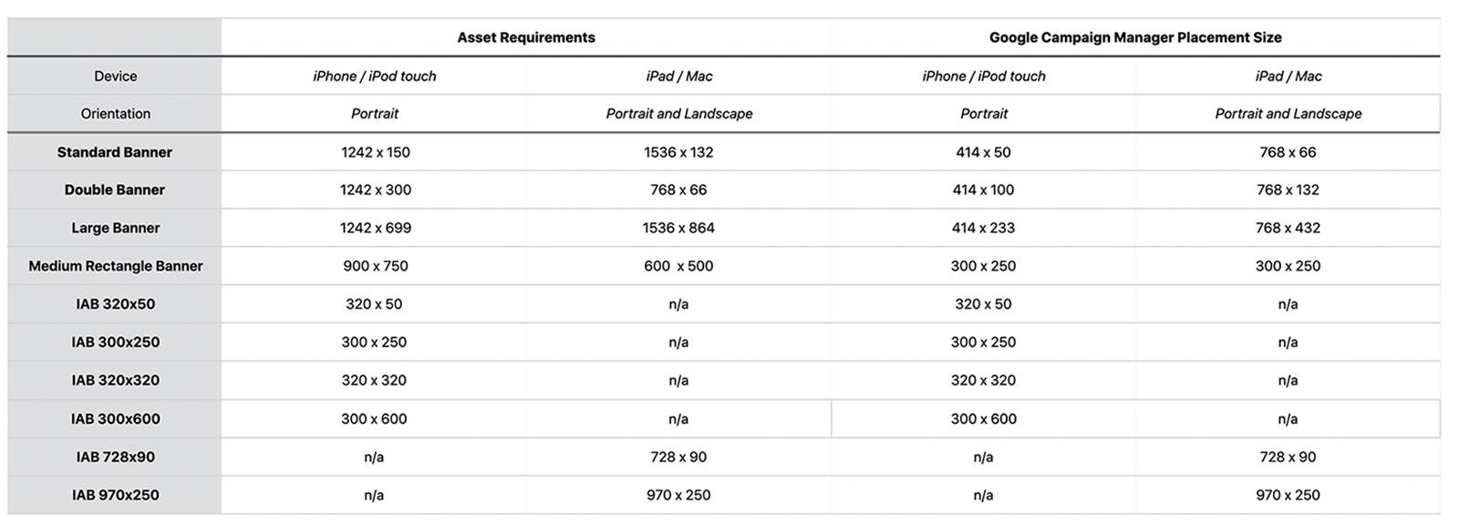Select the Medium Rectangle Banner row header
The image size is (1459, 525).
[x=115, y=266]
